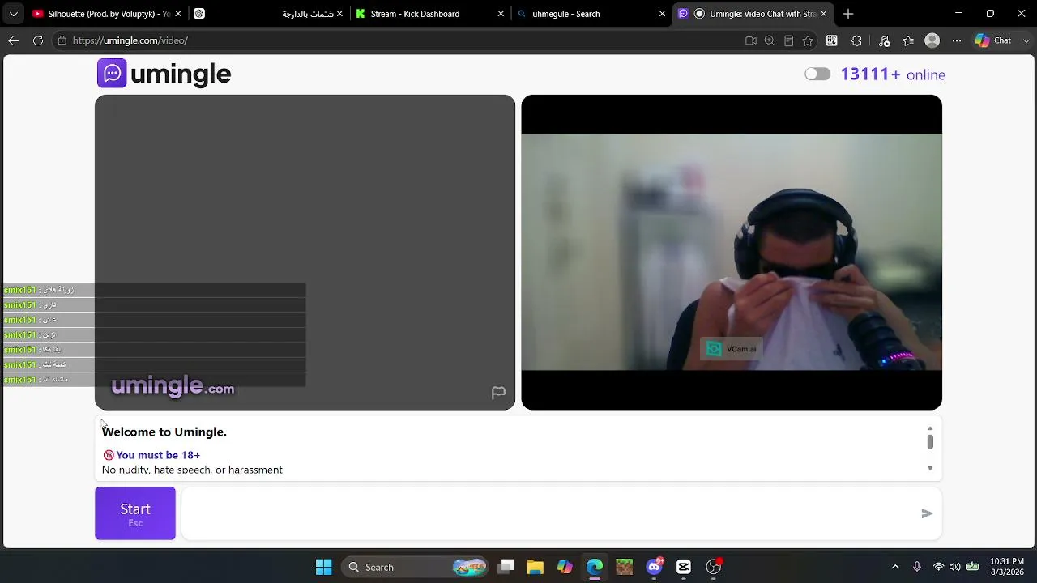Open Minecraft from the taskbar

coord(624,567)
